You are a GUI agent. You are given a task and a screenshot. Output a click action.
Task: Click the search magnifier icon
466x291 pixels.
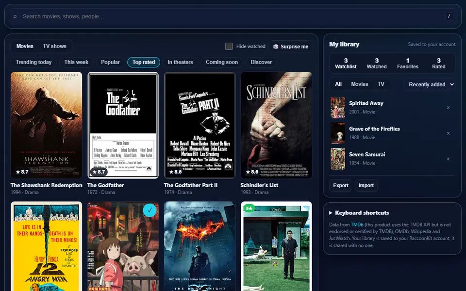(x=15, y=16)
